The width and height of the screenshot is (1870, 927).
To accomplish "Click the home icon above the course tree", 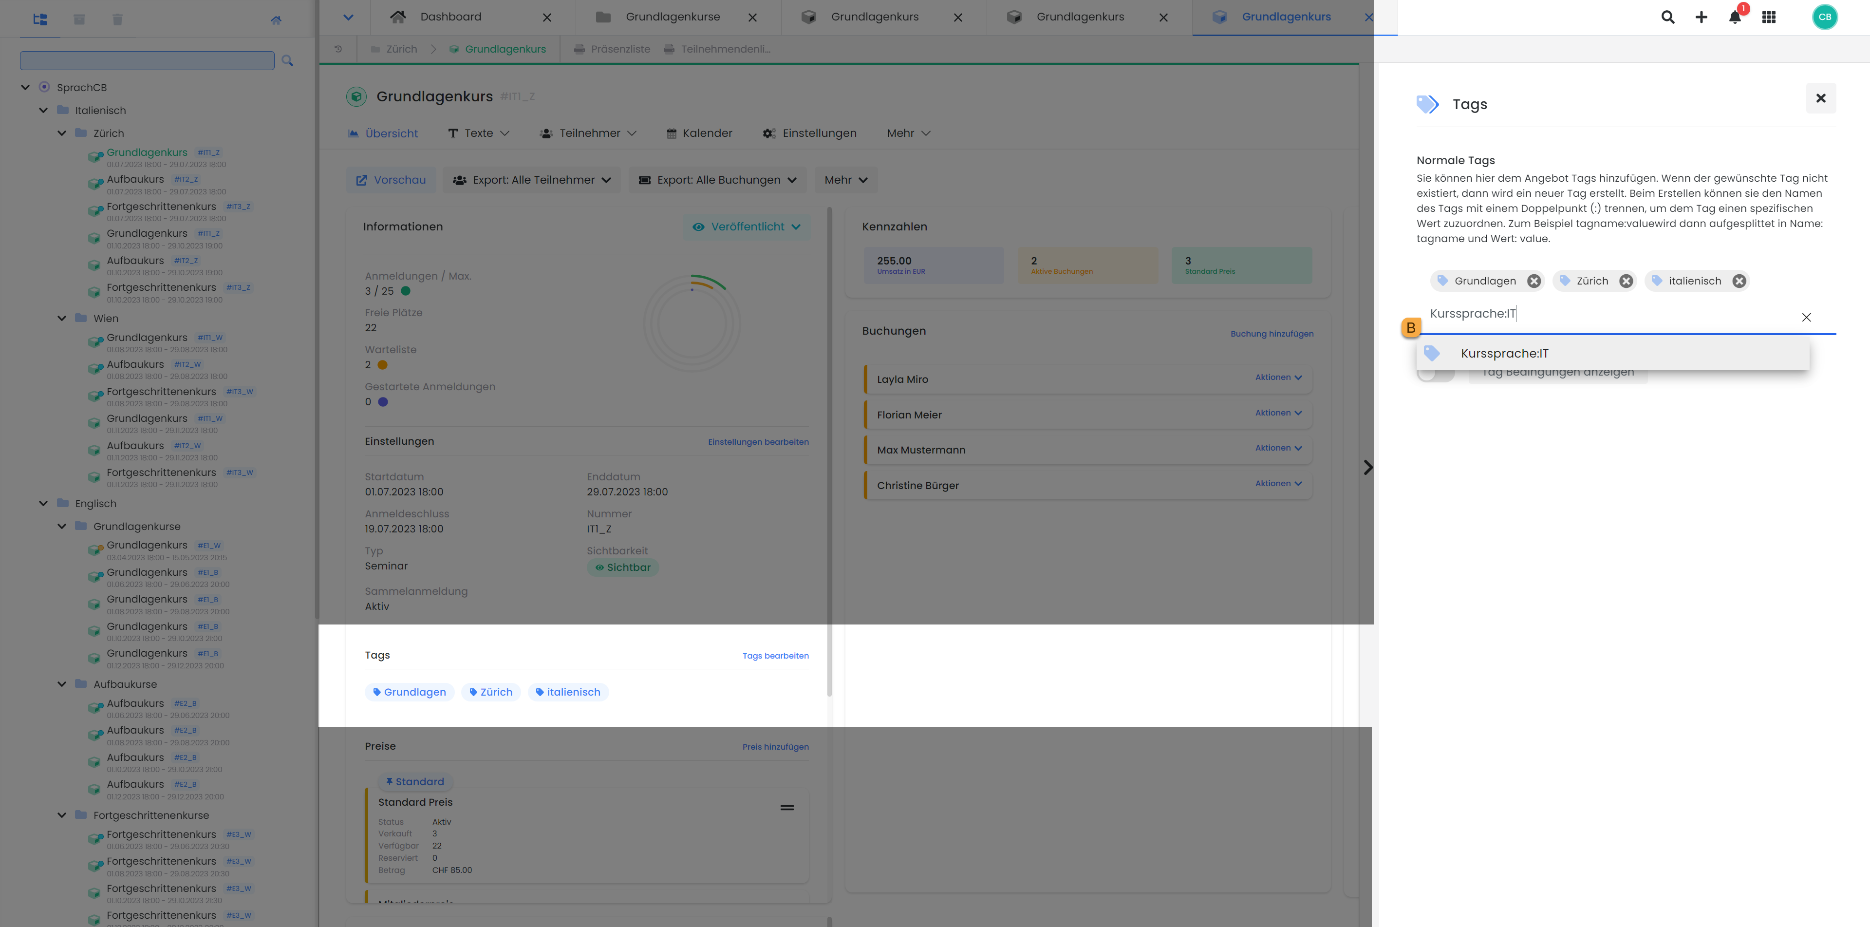I will 277,20.
